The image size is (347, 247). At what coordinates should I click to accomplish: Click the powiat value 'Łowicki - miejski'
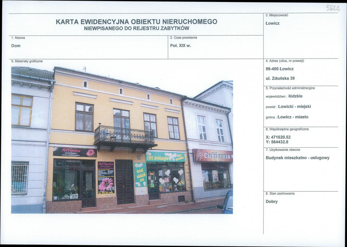pyautogui.click(x=294, y=107)
